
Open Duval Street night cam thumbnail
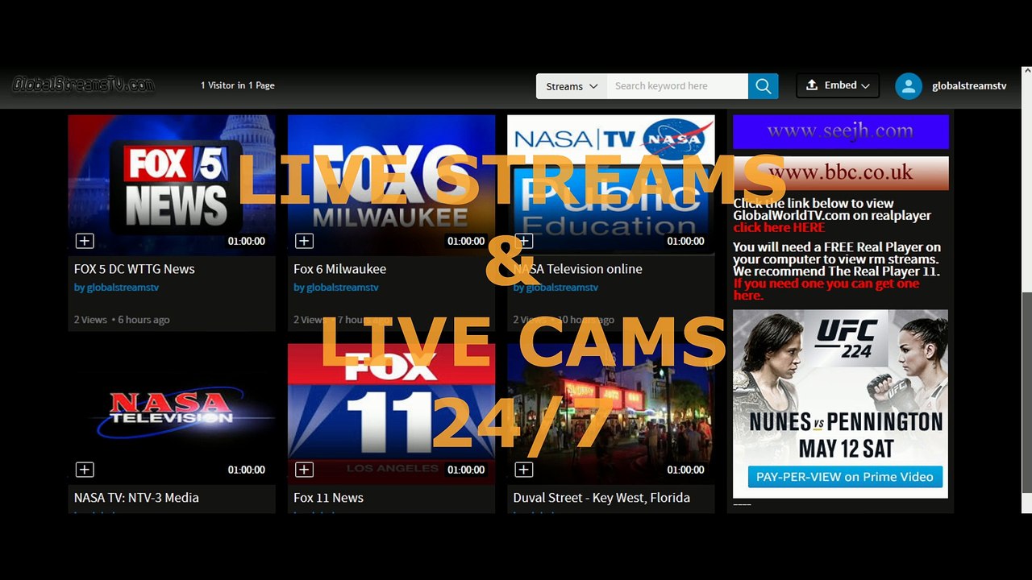click(x=610, y=414)
